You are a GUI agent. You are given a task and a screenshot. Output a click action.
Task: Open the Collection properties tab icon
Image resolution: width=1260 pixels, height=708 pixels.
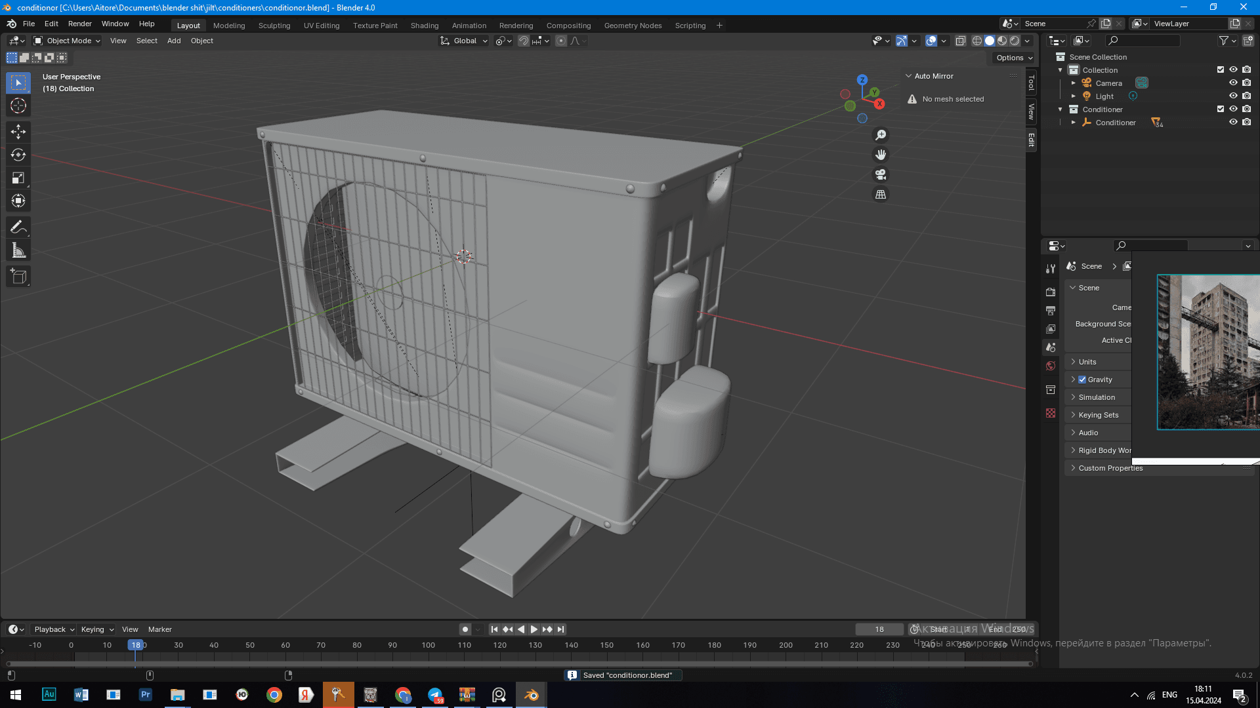point(1051,390)
